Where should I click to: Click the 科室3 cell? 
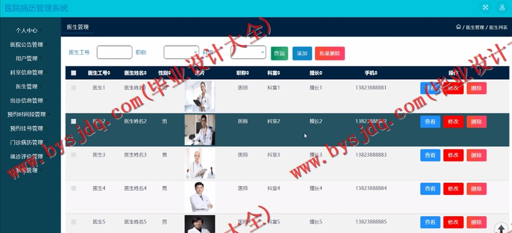click(273, 154)
